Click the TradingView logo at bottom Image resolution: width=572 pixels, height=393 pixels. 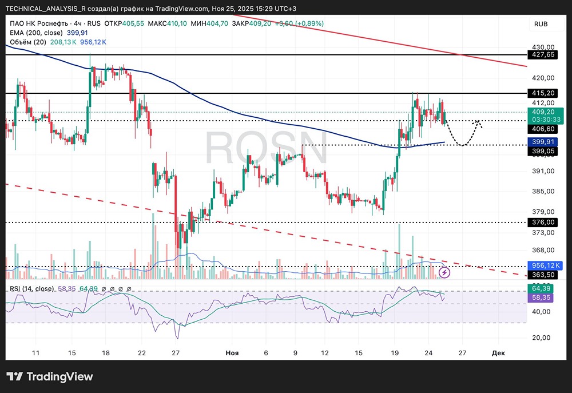point(50,376)
